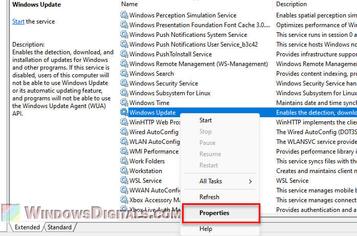Choose Resume in the context menu
357x236 pixels.
[x=210, y=154]
